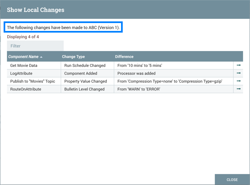Select Publish to "Movies" Topic name cell

(x=33, y=81)
